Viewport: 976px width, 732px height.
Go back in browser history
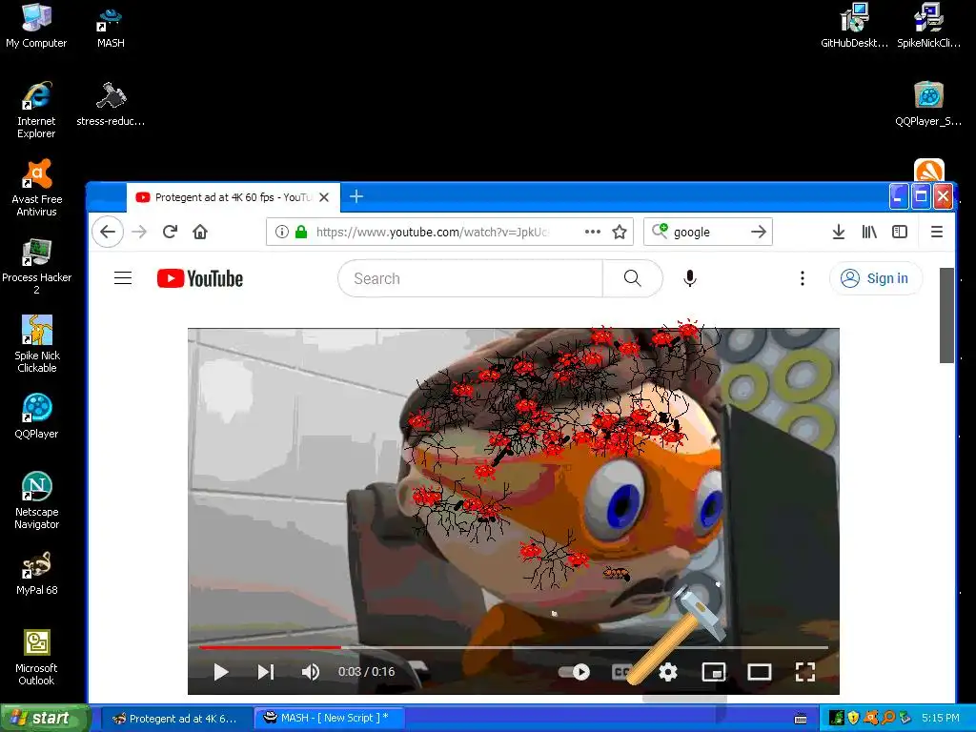coord(108,233)
